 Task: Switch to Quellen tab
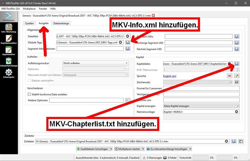29,23
